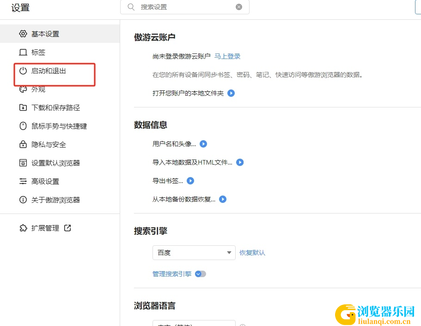Open 基本设置 section
Image resolution: width=421 pixels, height=326 pixels.
click(x=60, y=34)
